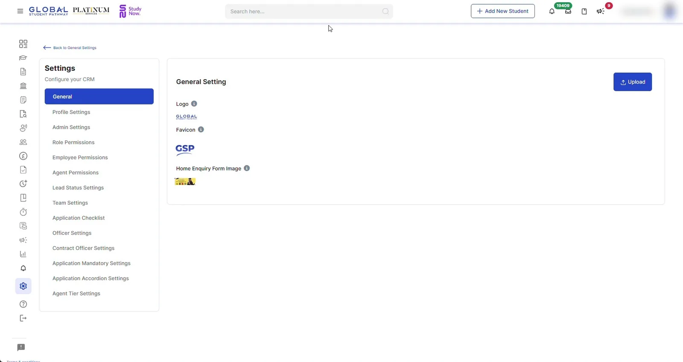Open the announcements megaphone in header
683x362 pixels.
click(x=600, y=12)
